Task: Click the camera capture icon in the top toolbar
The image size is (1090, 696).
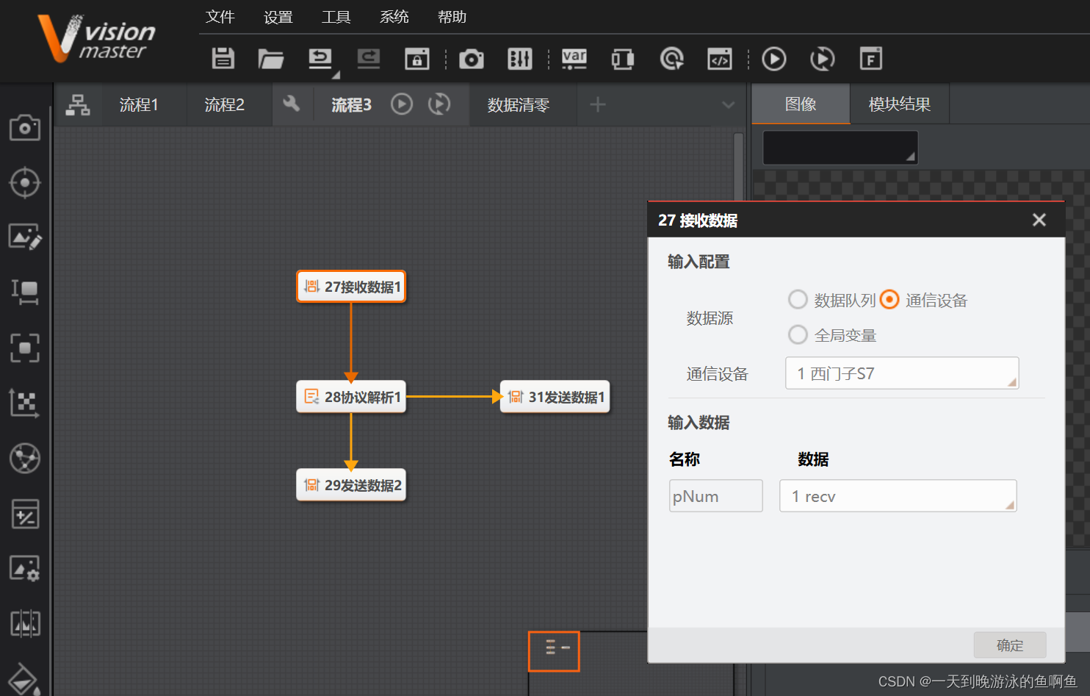Action: pyautogui.click(x=471, y=59)
